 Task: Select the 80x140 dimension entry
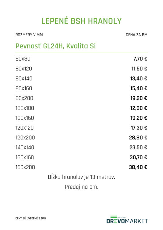coord(24,78)
